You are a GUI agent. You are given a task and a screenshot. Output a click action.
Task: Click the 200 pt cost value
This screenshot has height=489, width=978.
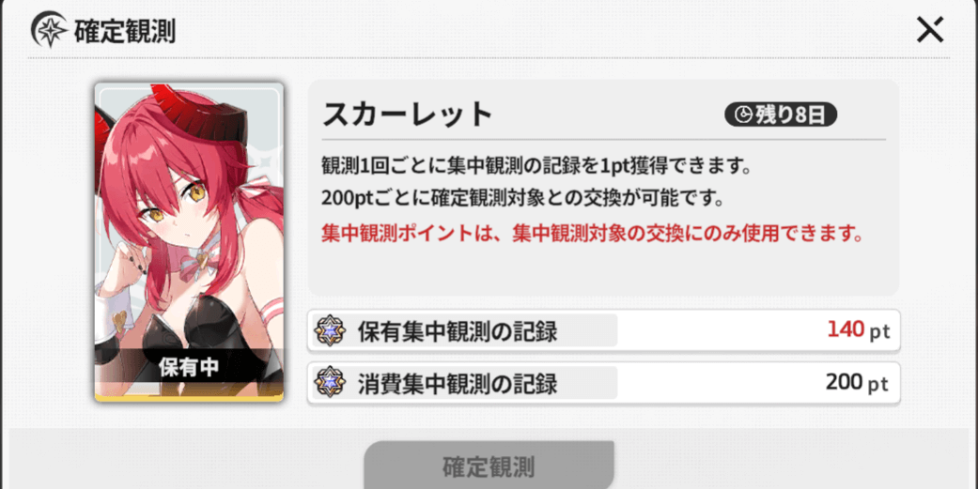857,381
